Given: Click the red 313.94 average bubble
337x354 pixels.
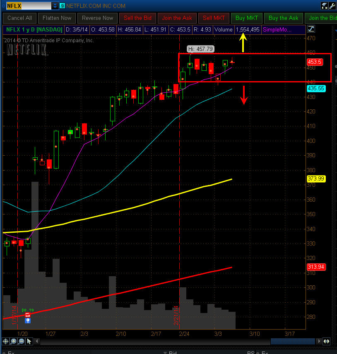Looking at the screenshot, I should pos(316,267).
